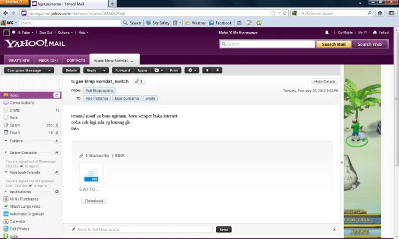Collapse the ad panel with side arrow
Image resolution: width=399 pixels, height=239 pixels.
pos(342,162)
